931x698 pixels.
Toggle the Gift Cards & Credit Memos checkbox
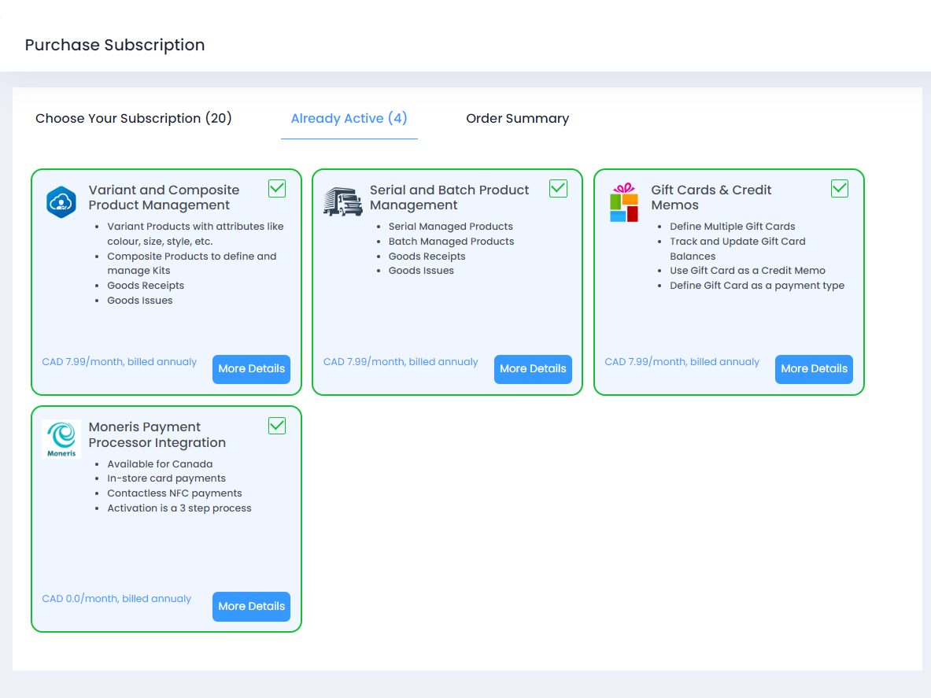[x=840, y=189]
